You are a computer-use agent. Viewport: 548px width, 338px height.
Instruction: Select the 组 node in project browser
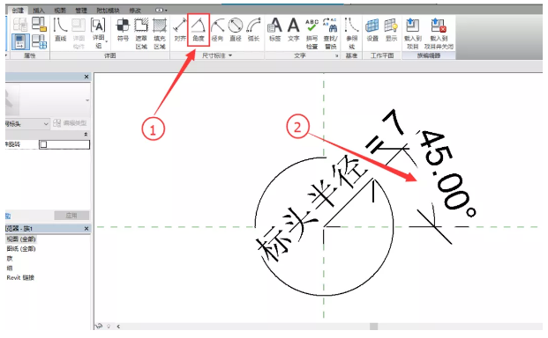click(x=10, y=268)
